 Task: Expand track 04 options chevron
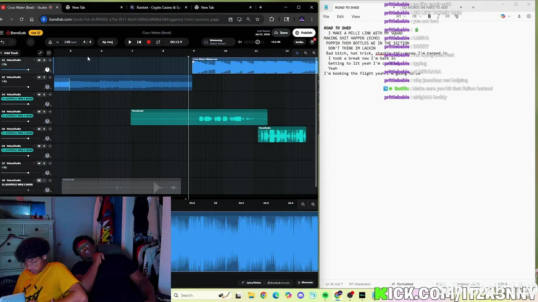50,112
